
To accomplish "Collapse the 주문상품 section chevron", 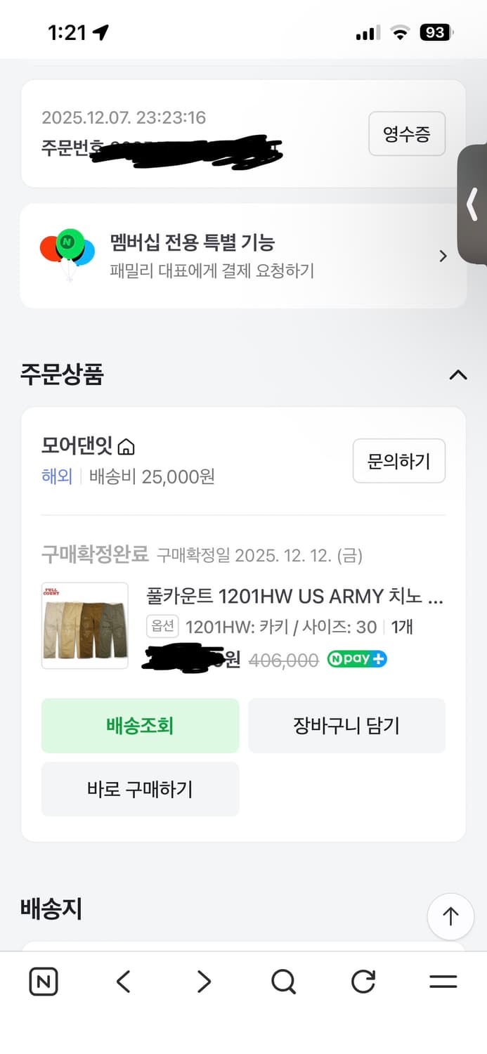I will tap(457, 375).
